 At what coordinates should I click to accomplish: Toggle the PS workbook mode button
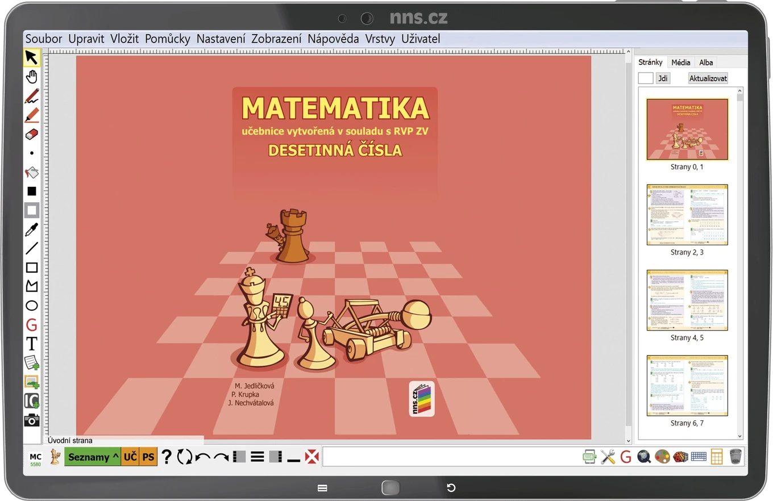pyautogui.click(x=148, y=457)
